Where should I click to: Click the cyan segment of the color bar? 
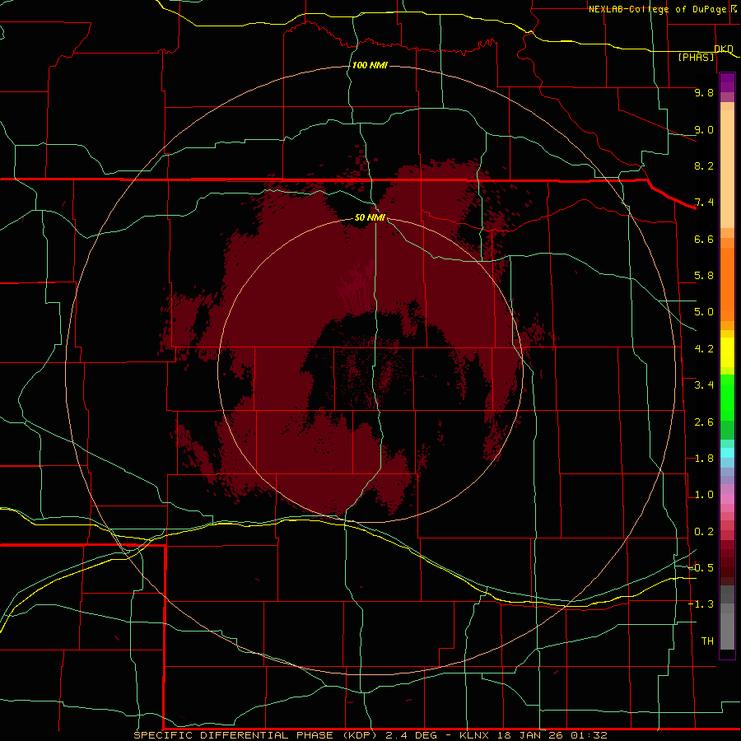[727, 453]
